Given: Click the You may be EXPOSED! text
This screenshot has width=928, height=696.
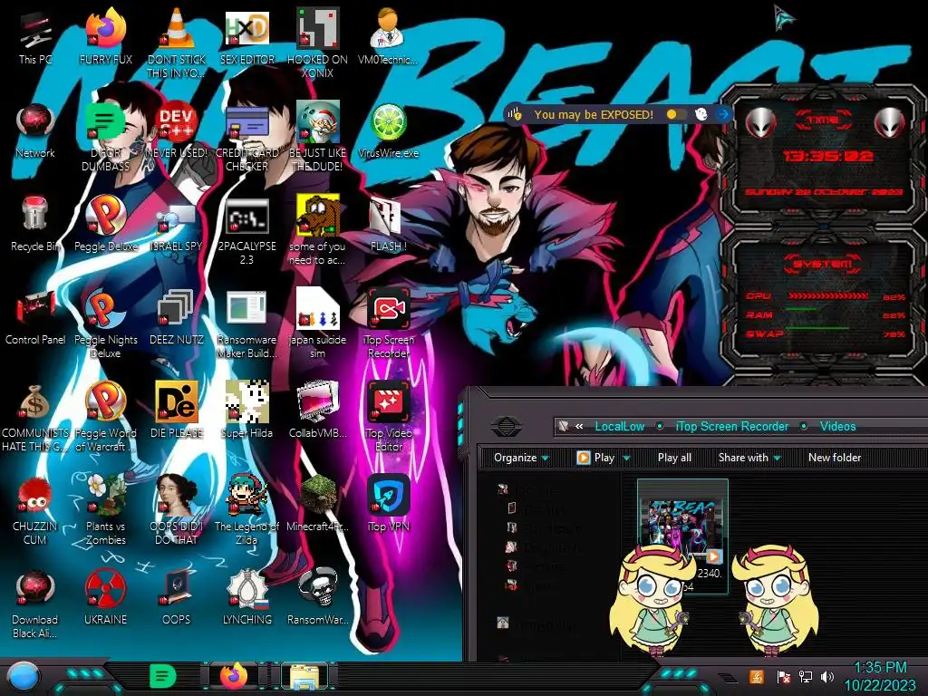Looking at the screenshot, I should tap(594, 115).
